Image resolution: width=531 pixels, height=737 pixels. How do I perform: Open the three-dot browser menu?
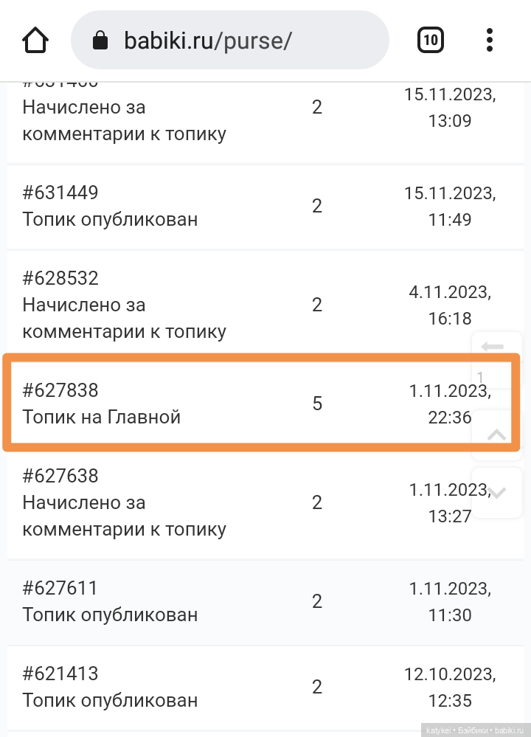(x=490, y=40)
